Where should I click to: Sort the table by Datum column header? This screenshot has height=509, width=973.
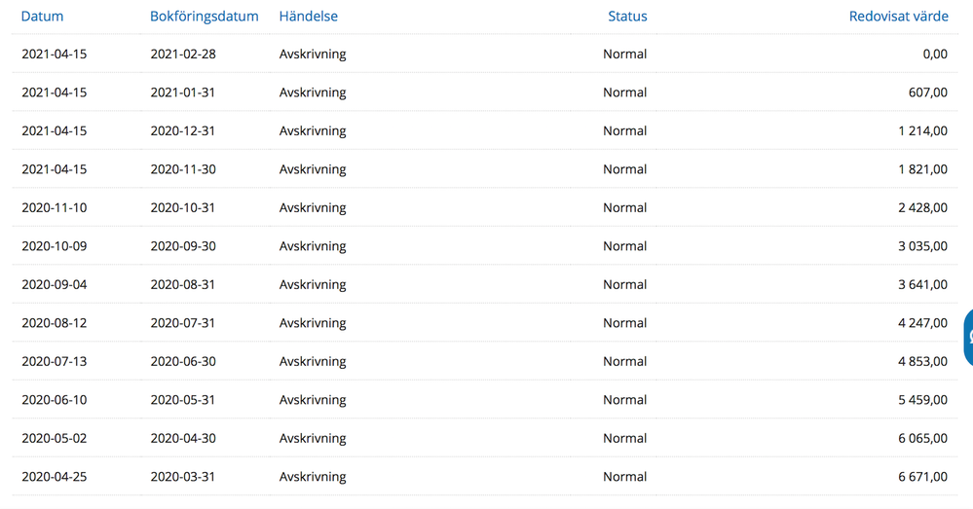pos(42,17)
